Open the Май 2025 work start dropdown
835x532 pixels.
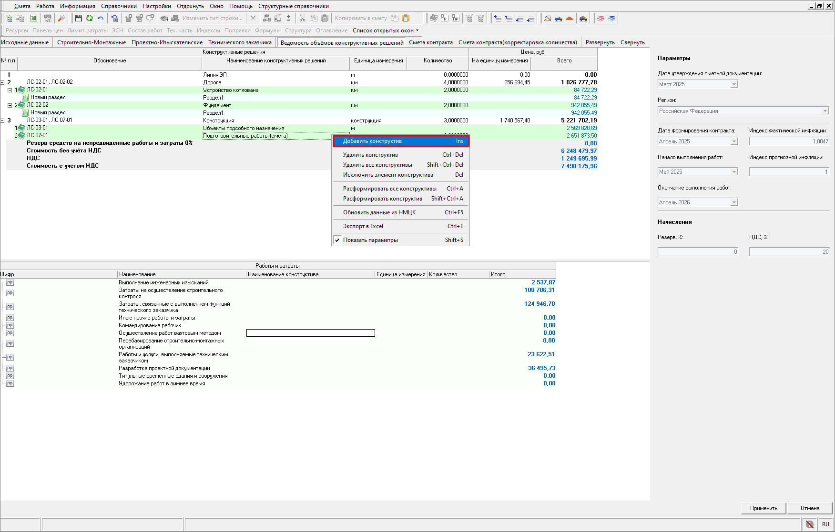point(734,172)
